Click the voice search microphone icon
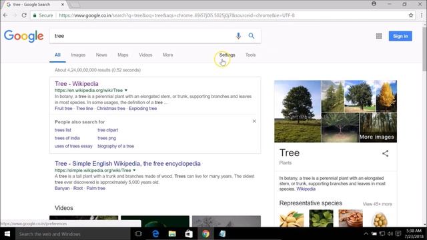Image resolution: width=427 pixels, height=240 pixels. click(x=238, y=36)
